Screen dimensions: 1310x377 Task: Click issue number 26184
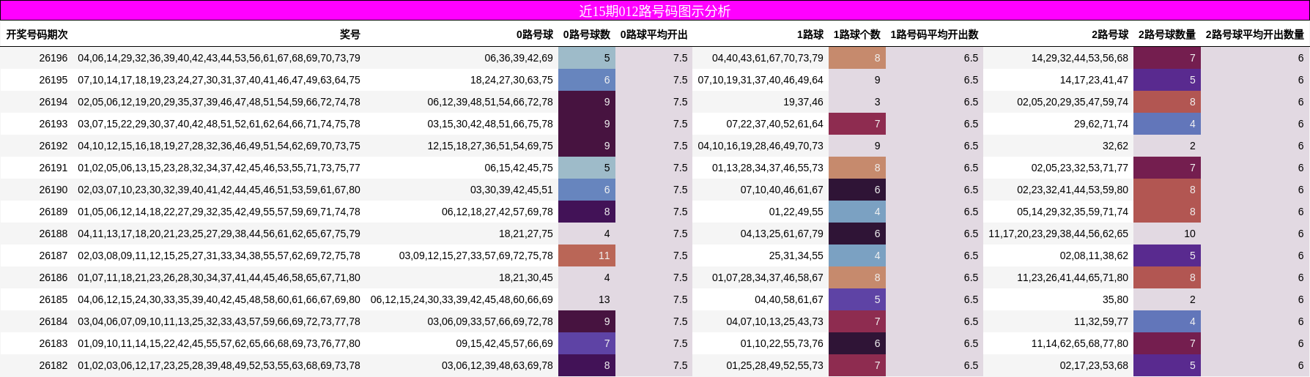[53, 321]
